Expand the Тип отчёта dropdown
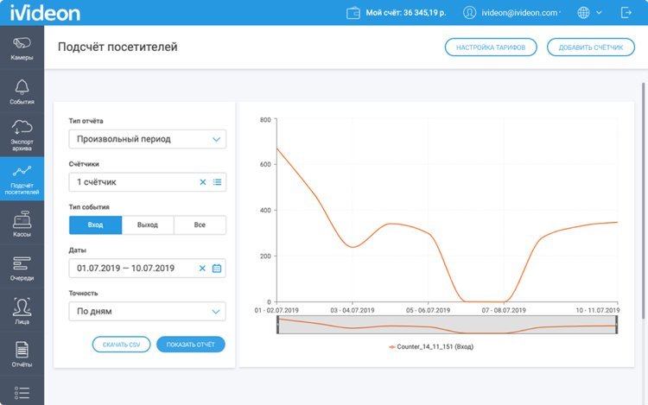Viewport: 648px width, 405px height. (x=147, y=139)
